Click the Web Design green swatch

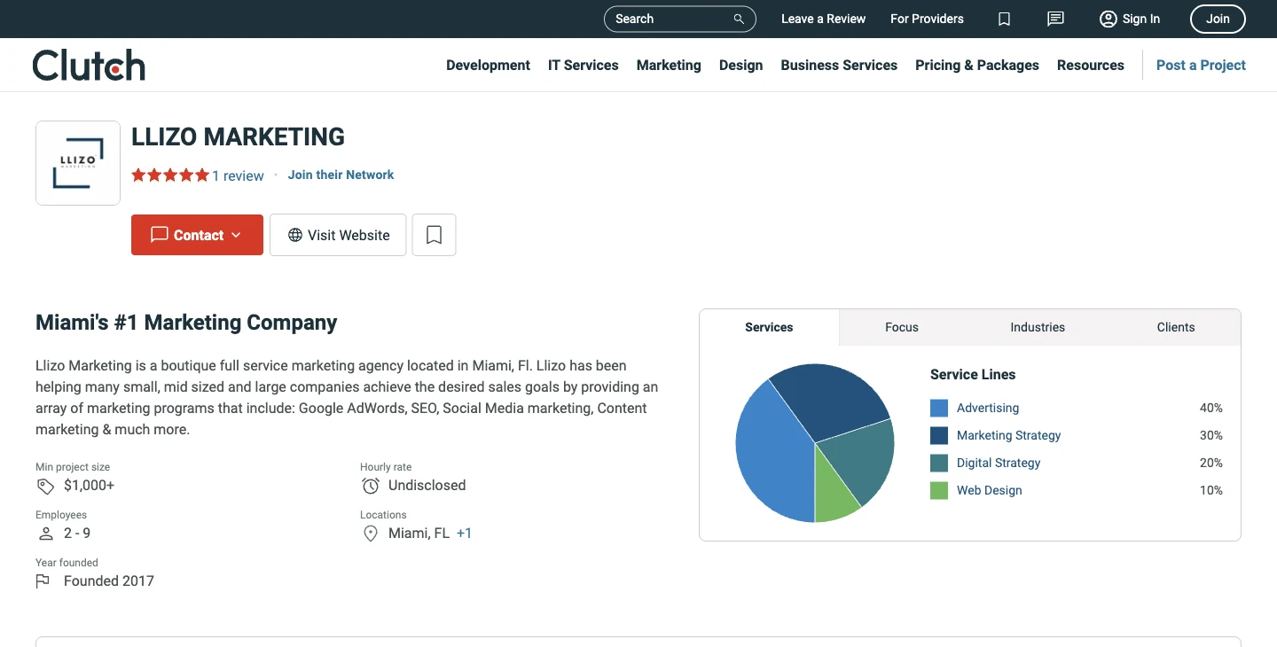(x=939, y=490)
